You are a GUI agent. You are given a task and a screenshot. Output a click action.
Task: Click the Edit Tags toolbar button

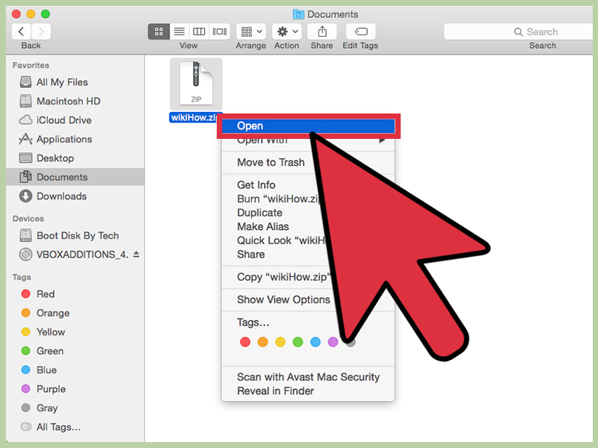point(361,31)
